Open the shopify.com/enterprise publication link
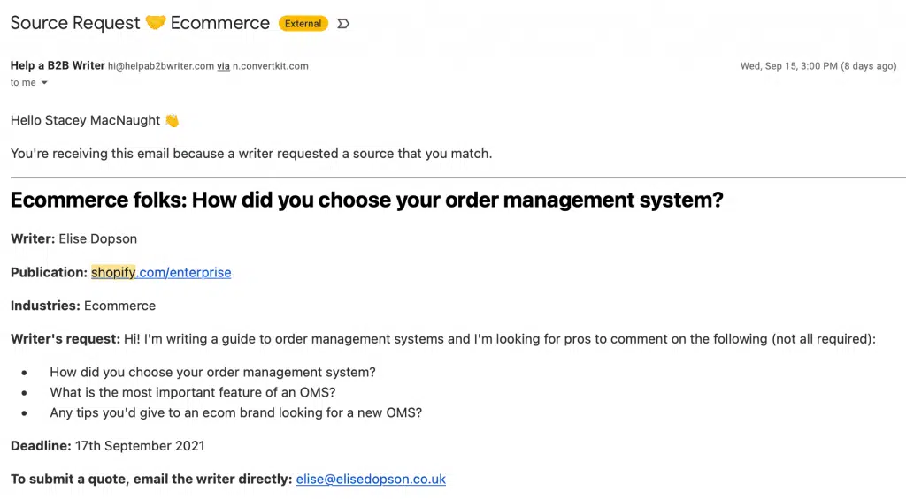906x499 pixels. pyautogui.click(x=161, y=272)
